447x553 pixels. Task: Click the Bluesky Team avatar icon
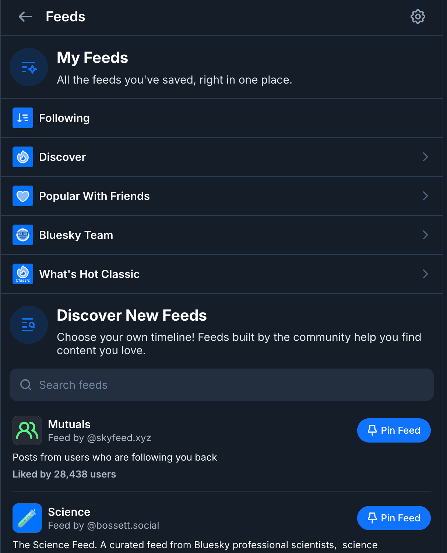coord(23,235)
